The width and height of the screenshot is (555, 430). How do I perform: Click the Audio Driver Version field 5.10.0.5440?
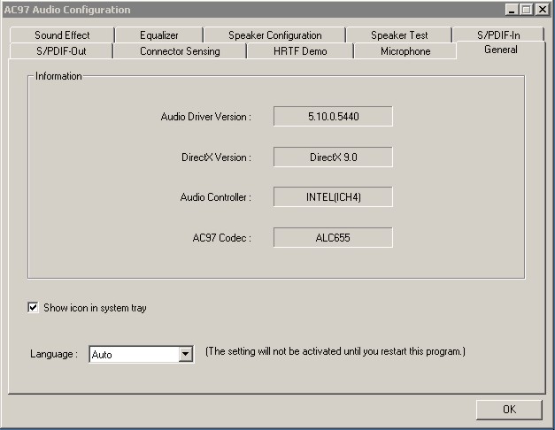click(333, 117)
